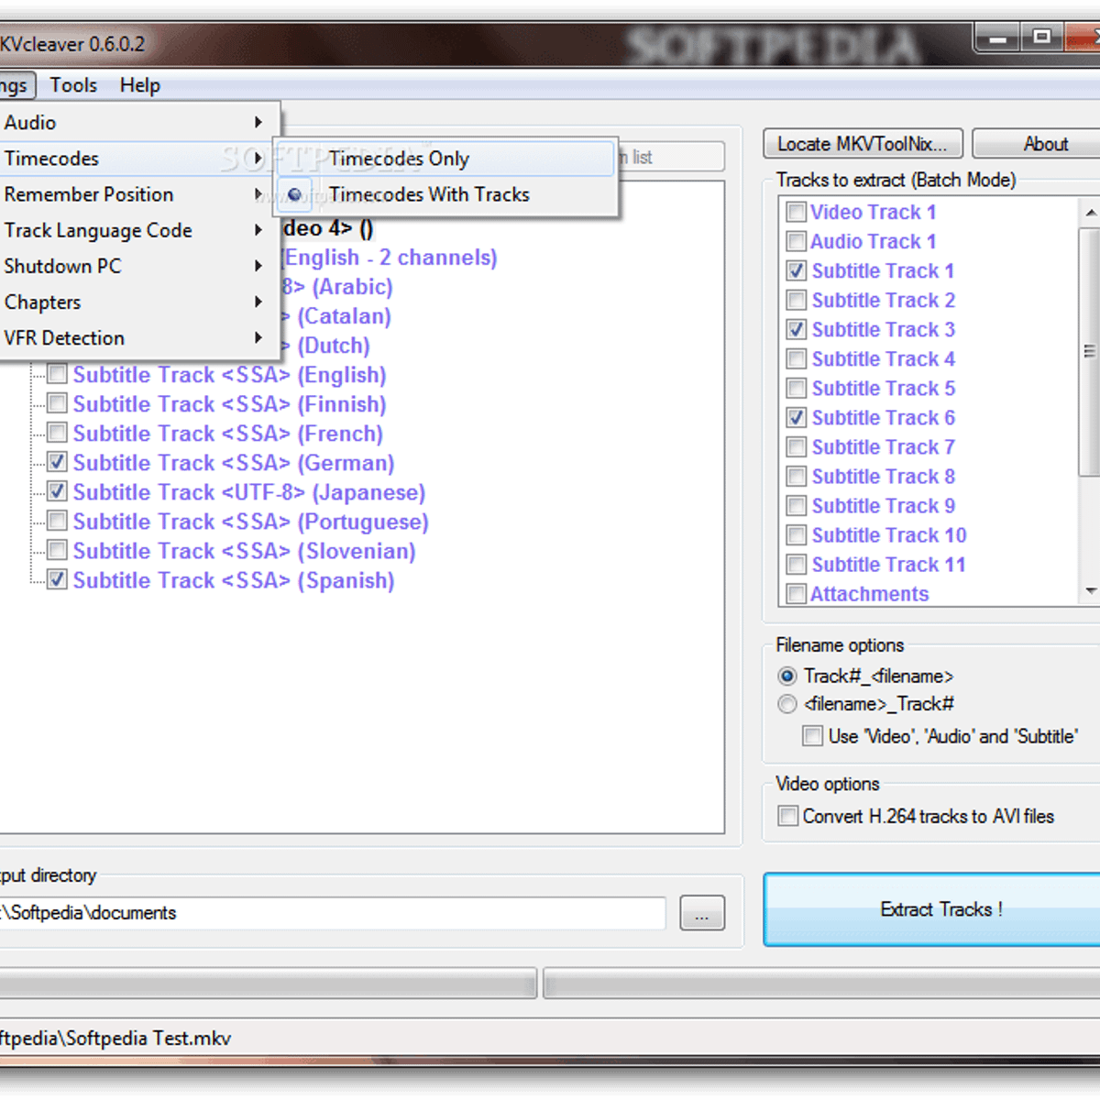Open the Help menu

[x=139, y=84]
